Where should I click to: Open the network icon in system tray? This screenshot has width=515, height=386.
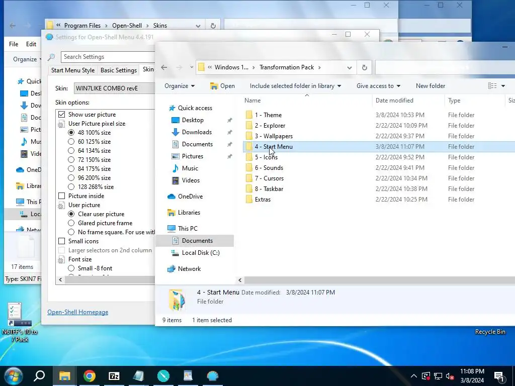[x=438, y=376]
